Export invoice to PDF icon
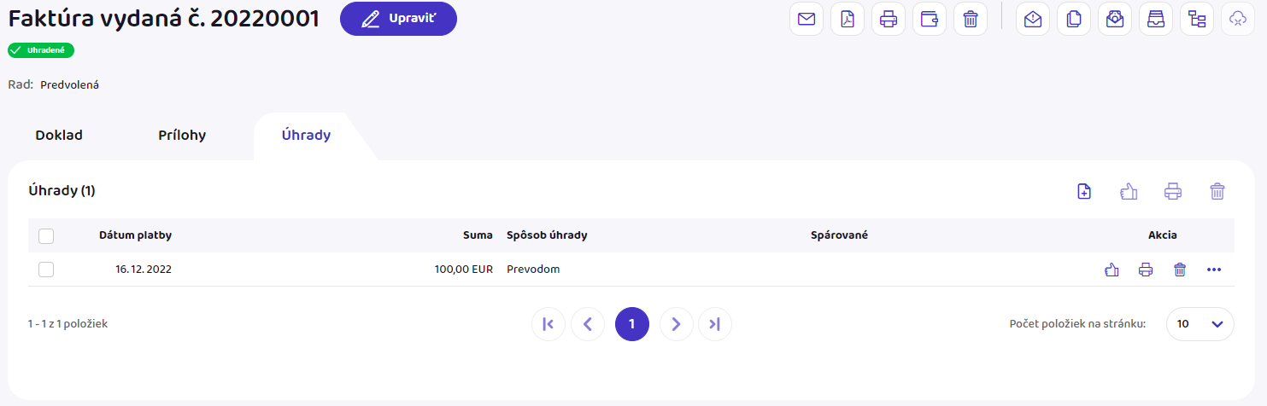This screenshot has width=1267, height=406. click(847, 19)
